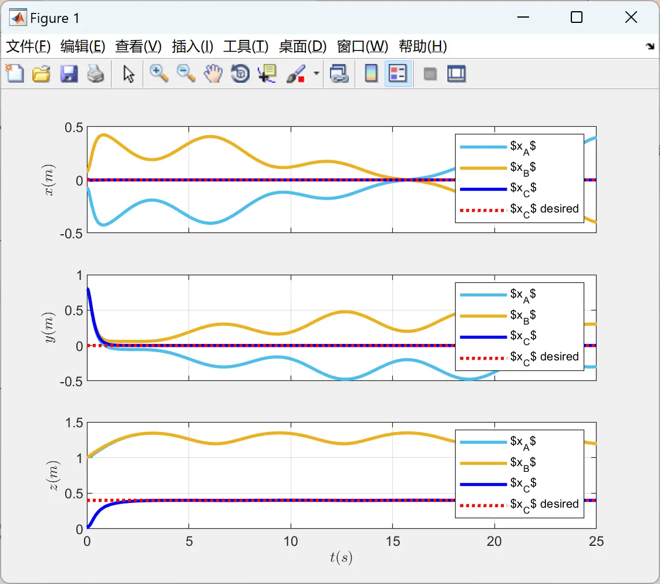Image resolution: width=660 pixels, height=584 pixels.
Task: Open the 工具(T) menu
Action: click(246, 46)
